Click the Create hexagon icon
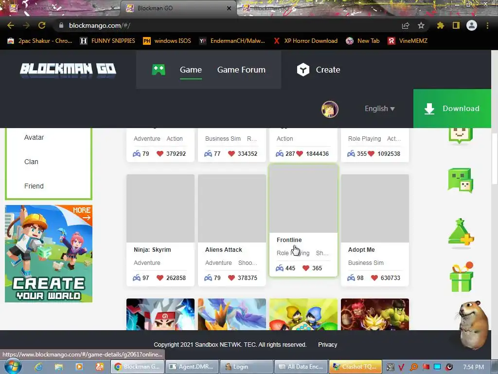This screenshot has height=374, width=498. [x=303, y=70]
